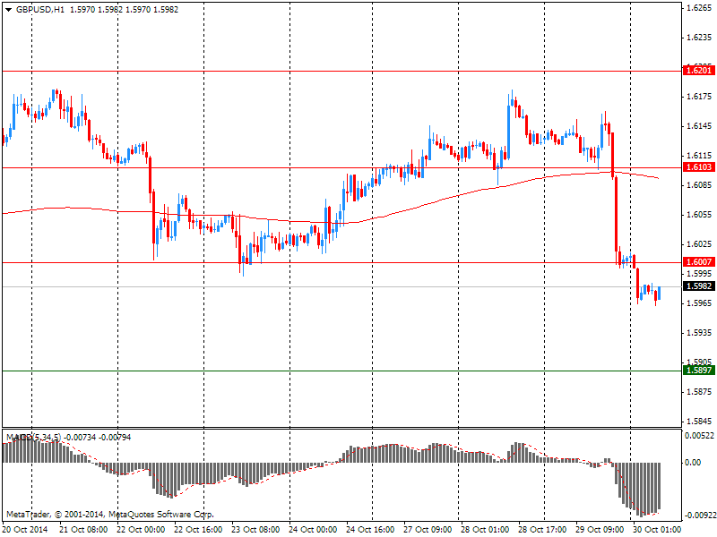Click the 1.6055 price axis label
This screenshot has width=717, height=537.
[x=699, y=215]
